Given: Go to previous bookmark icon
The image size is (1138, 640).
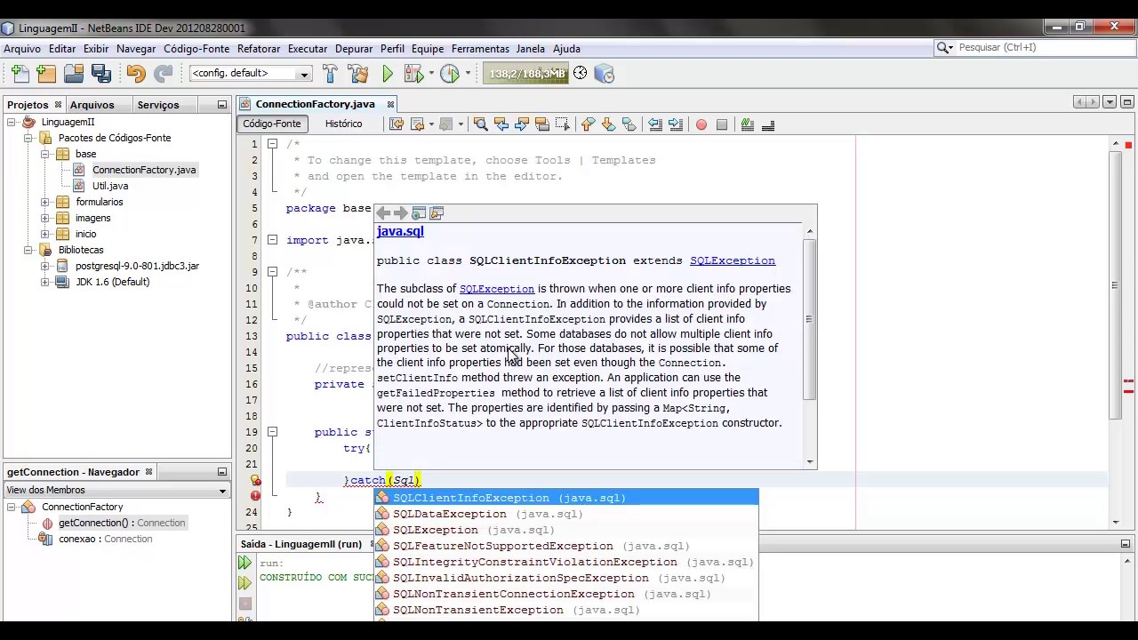Looking at the screenshot, I should pyautogui.click(x=588, y=124).
